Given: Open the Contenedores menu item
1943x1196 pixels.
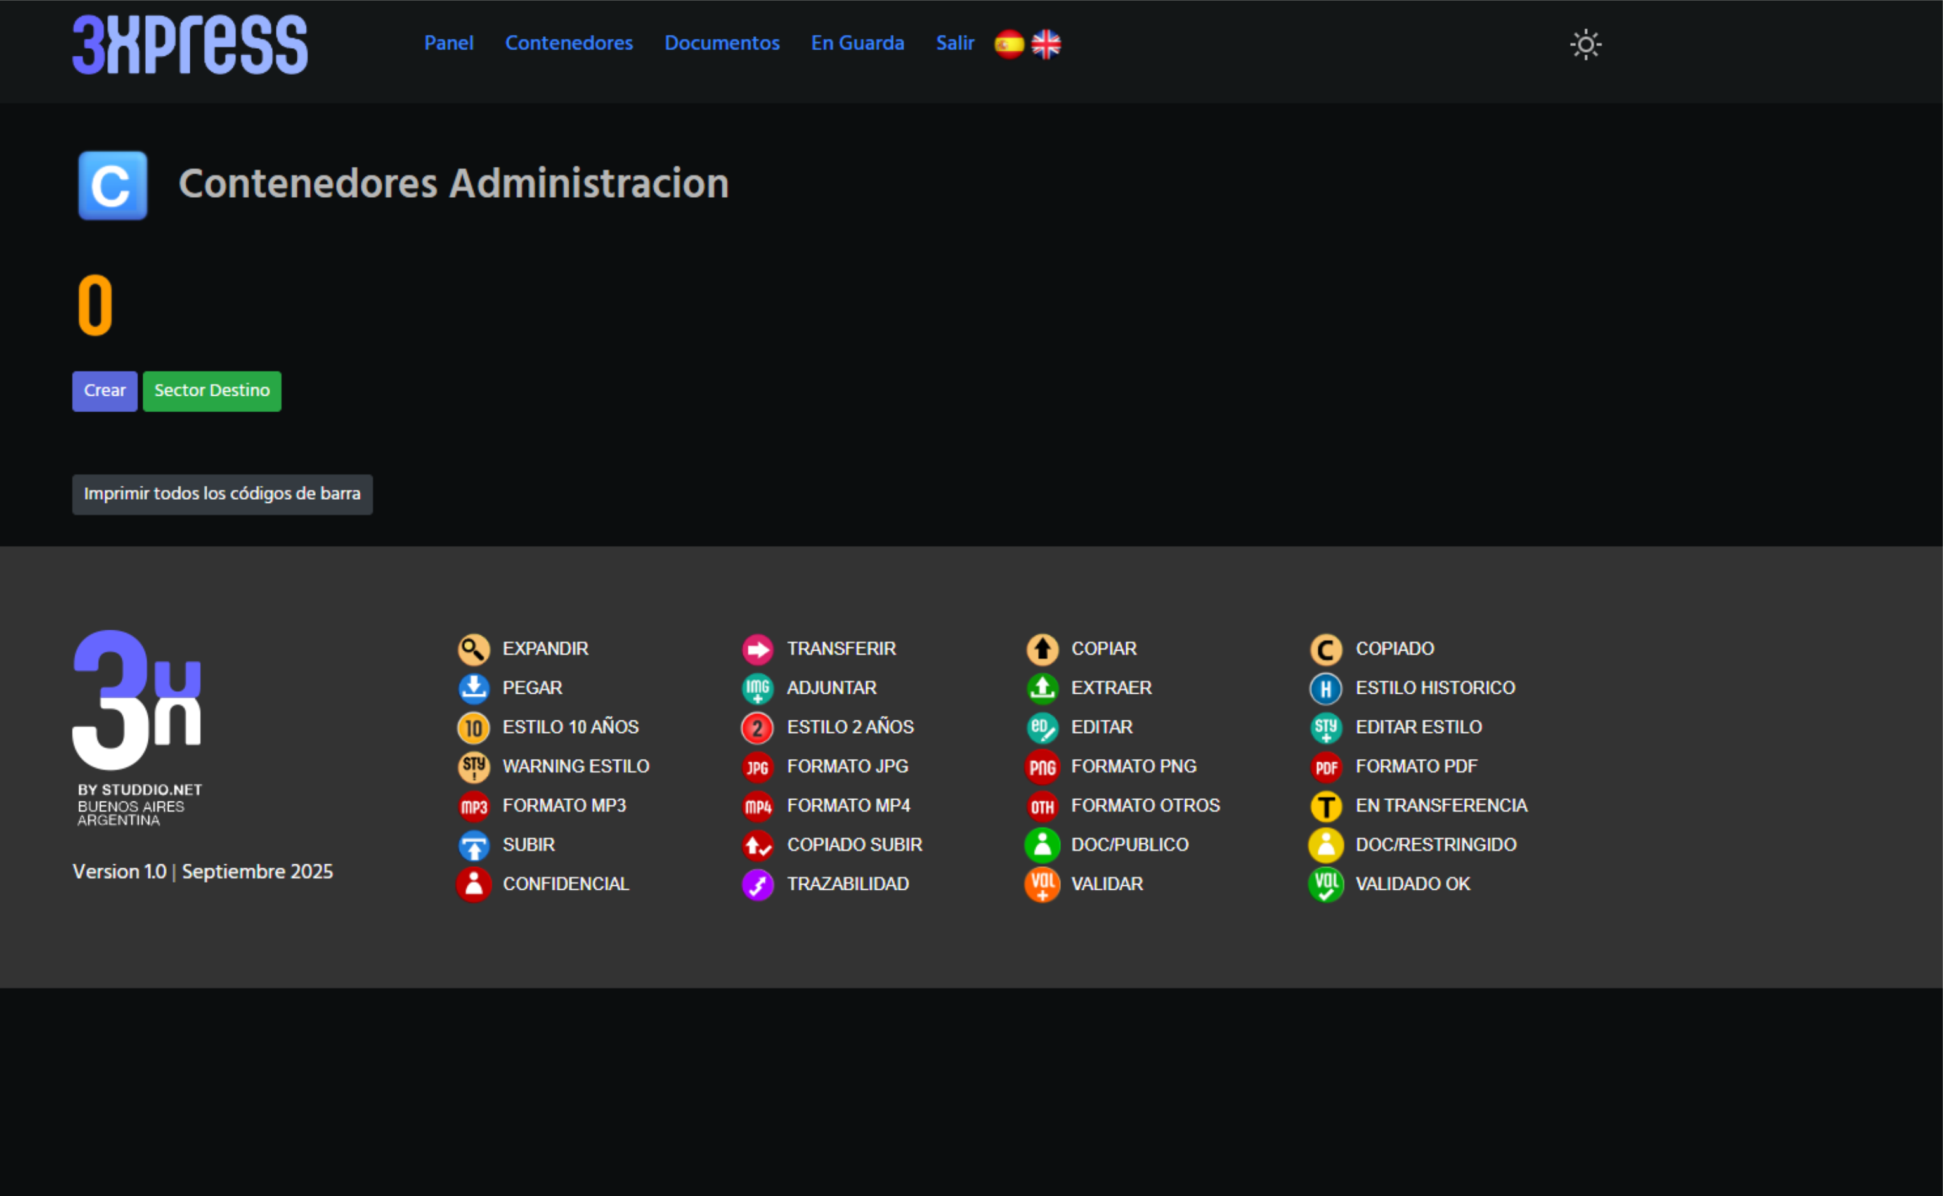Looking at the screenshot, I should (x=569, y=42).
